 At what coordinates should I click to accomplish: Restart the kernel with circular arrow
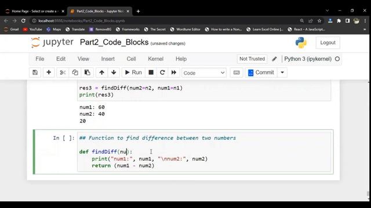162,72
